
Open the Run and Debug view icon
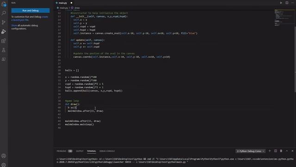pos(4,32)
